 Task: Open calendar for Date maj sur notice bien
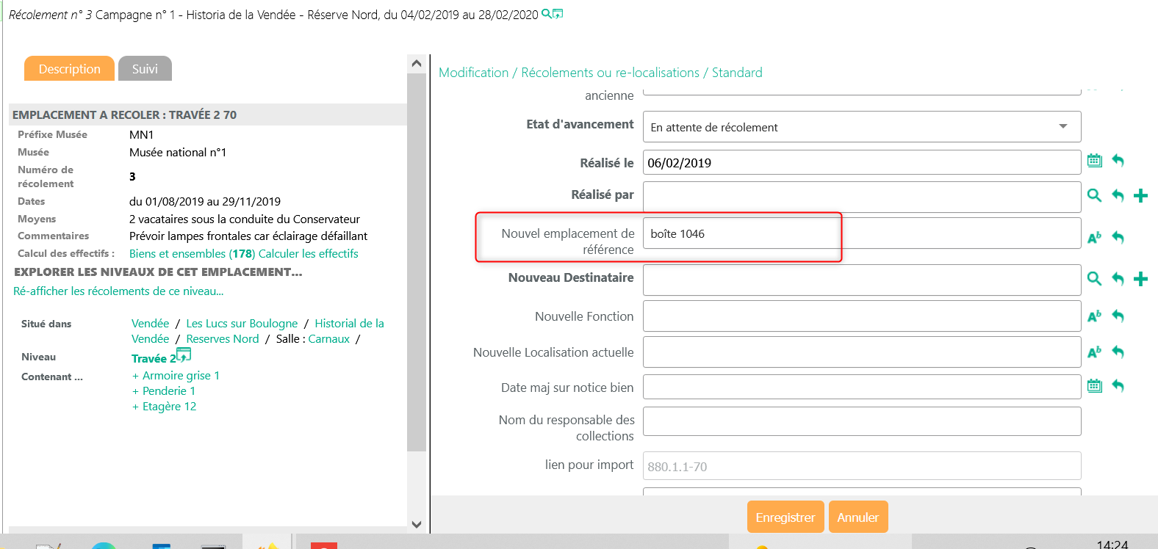click(1094, 386)
